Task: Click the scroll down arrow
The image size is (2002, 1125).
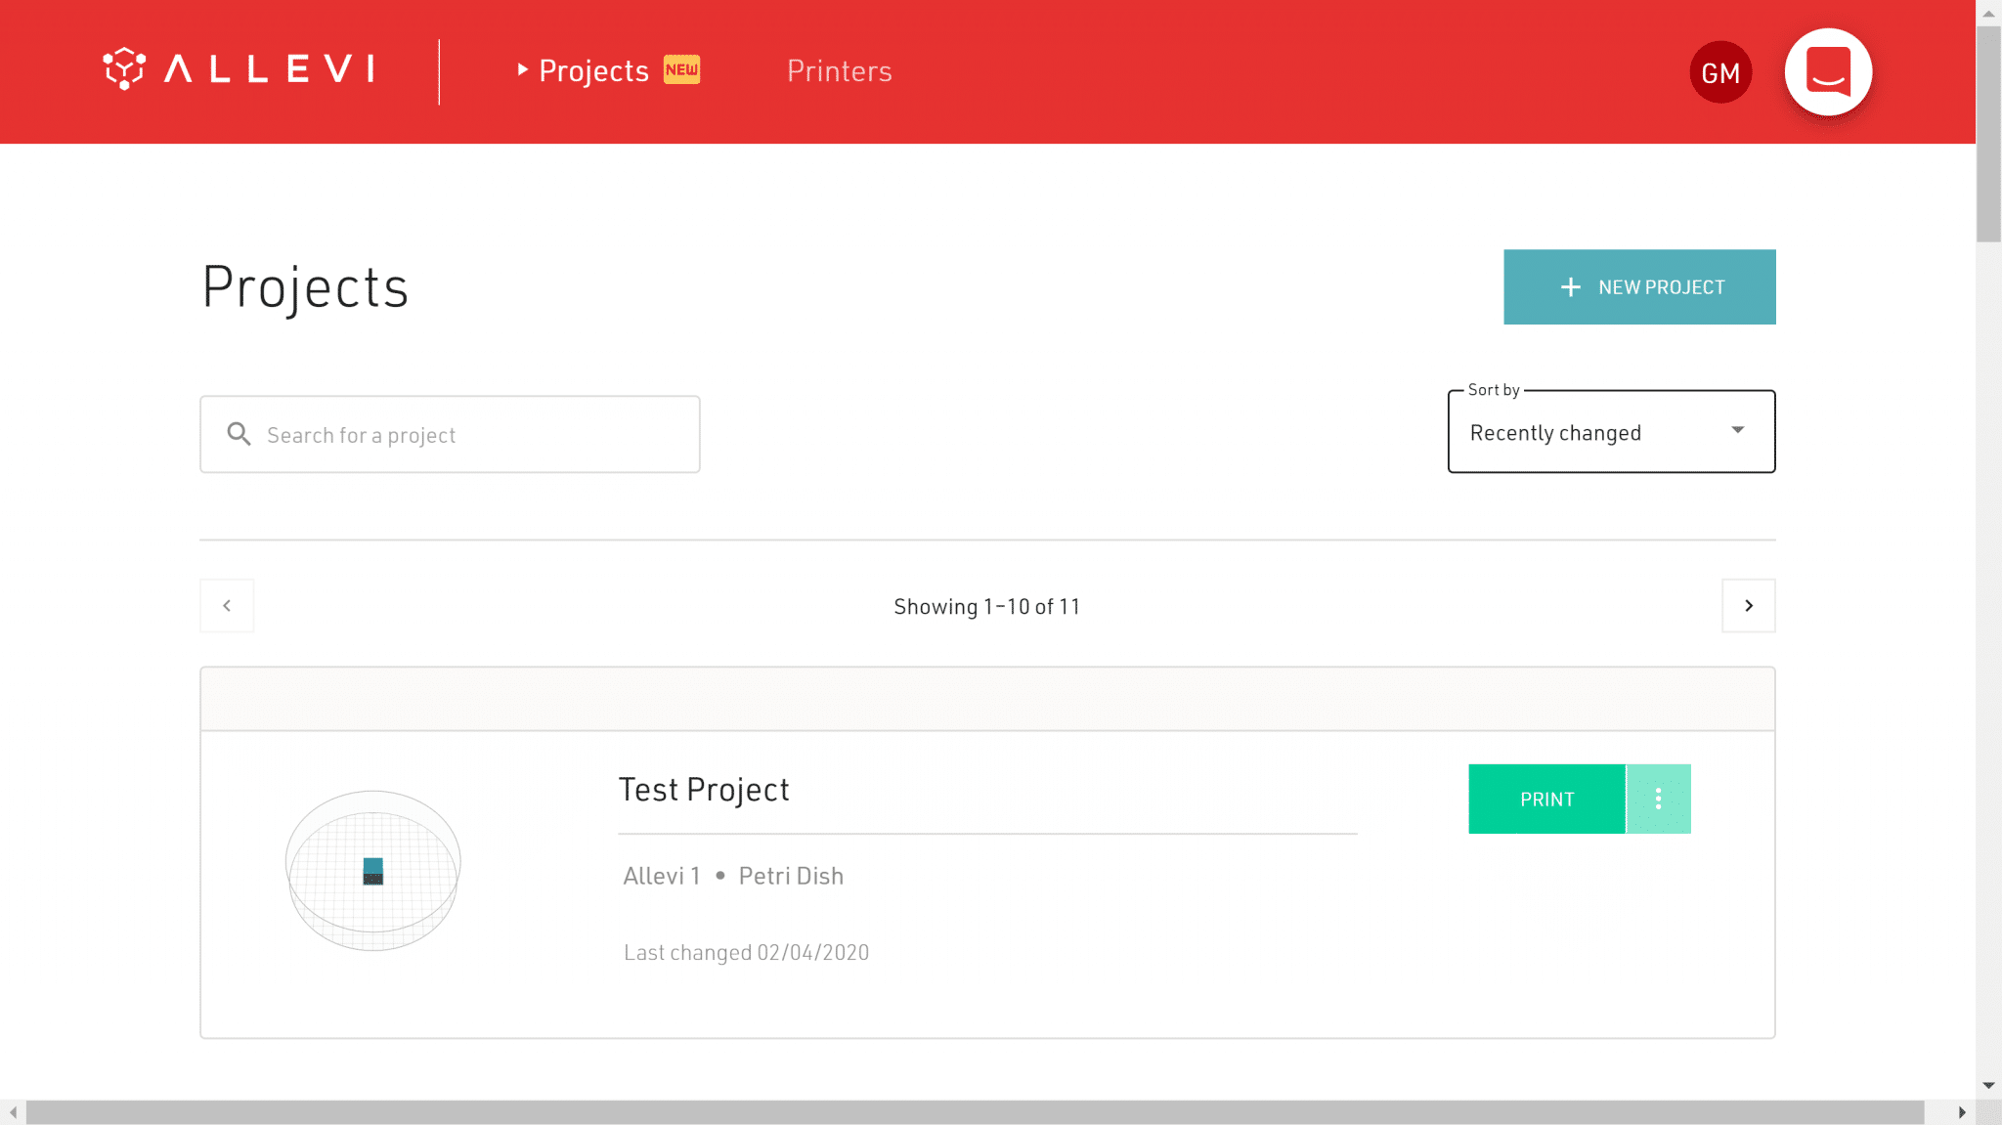Action: click(1988, 1086)
